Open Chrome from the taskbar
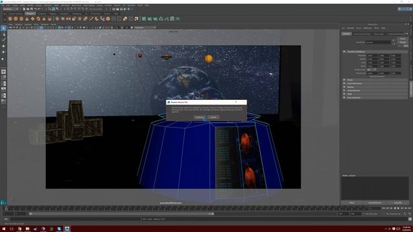Screen dimensions: 413x232 click(19, 229)
